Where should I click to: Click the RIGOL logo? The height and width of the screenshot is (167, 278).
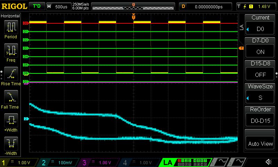pos(14,6)
